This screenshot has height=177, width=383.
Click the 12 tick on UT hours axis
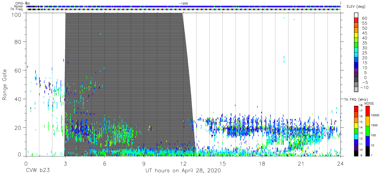(183, 163)
